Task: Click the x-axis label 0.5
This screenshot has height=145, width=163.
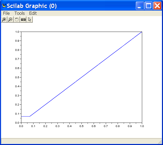Action: click(x=81, y=126)
